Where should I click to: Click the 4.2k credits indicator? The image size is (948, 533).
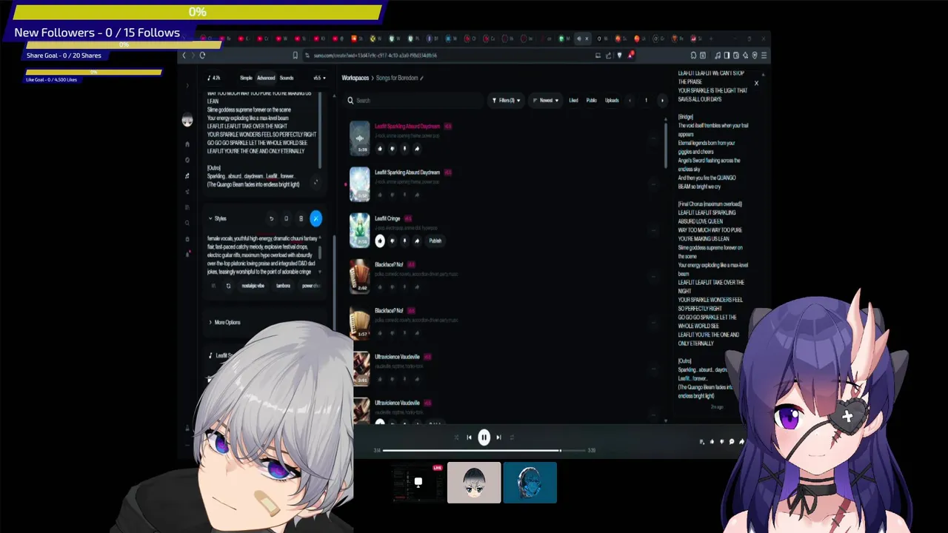coord(214,78)
